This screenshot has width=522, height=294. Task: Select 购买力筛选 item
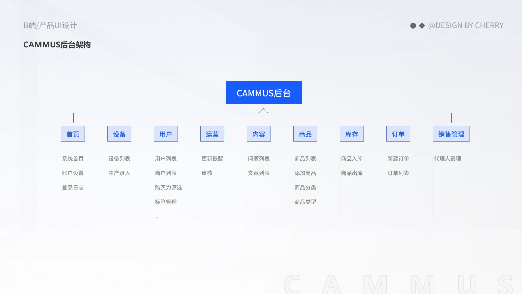tap(169, 188)
